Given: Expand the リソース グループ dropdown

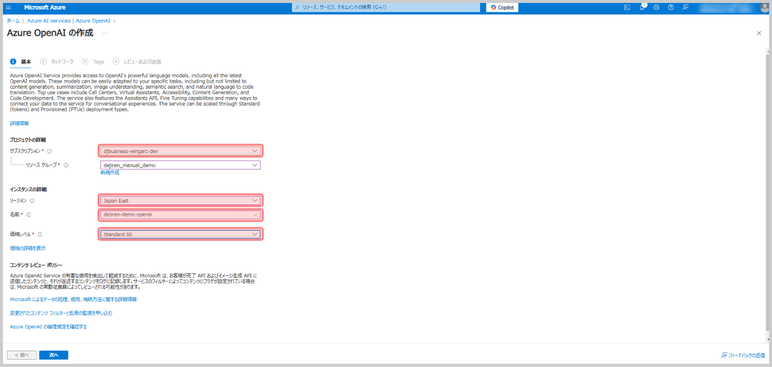Looking at the screenshot, I should point(180,165).
